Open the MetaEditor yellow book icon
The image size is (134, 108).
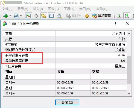[x=87, y=16]
